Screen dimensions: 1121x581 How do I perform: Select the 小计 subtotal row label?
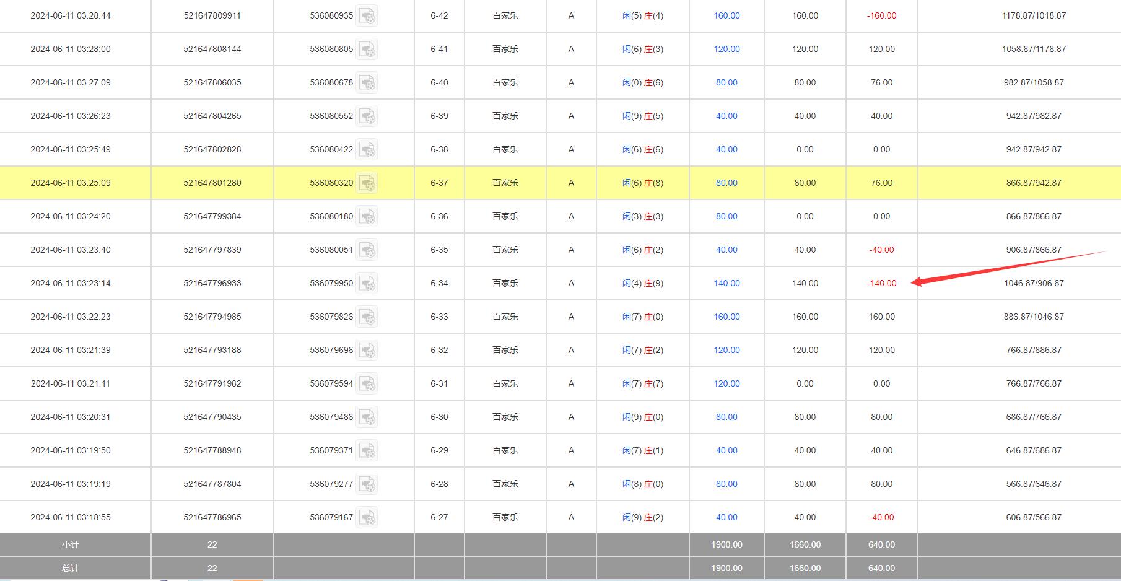pos(71,544)
